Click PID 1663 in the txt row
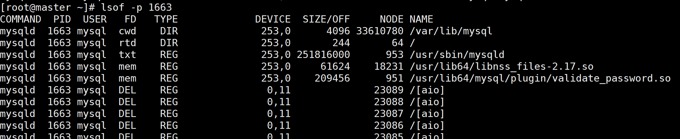The image size is (680, 139). tap(59, 55)
